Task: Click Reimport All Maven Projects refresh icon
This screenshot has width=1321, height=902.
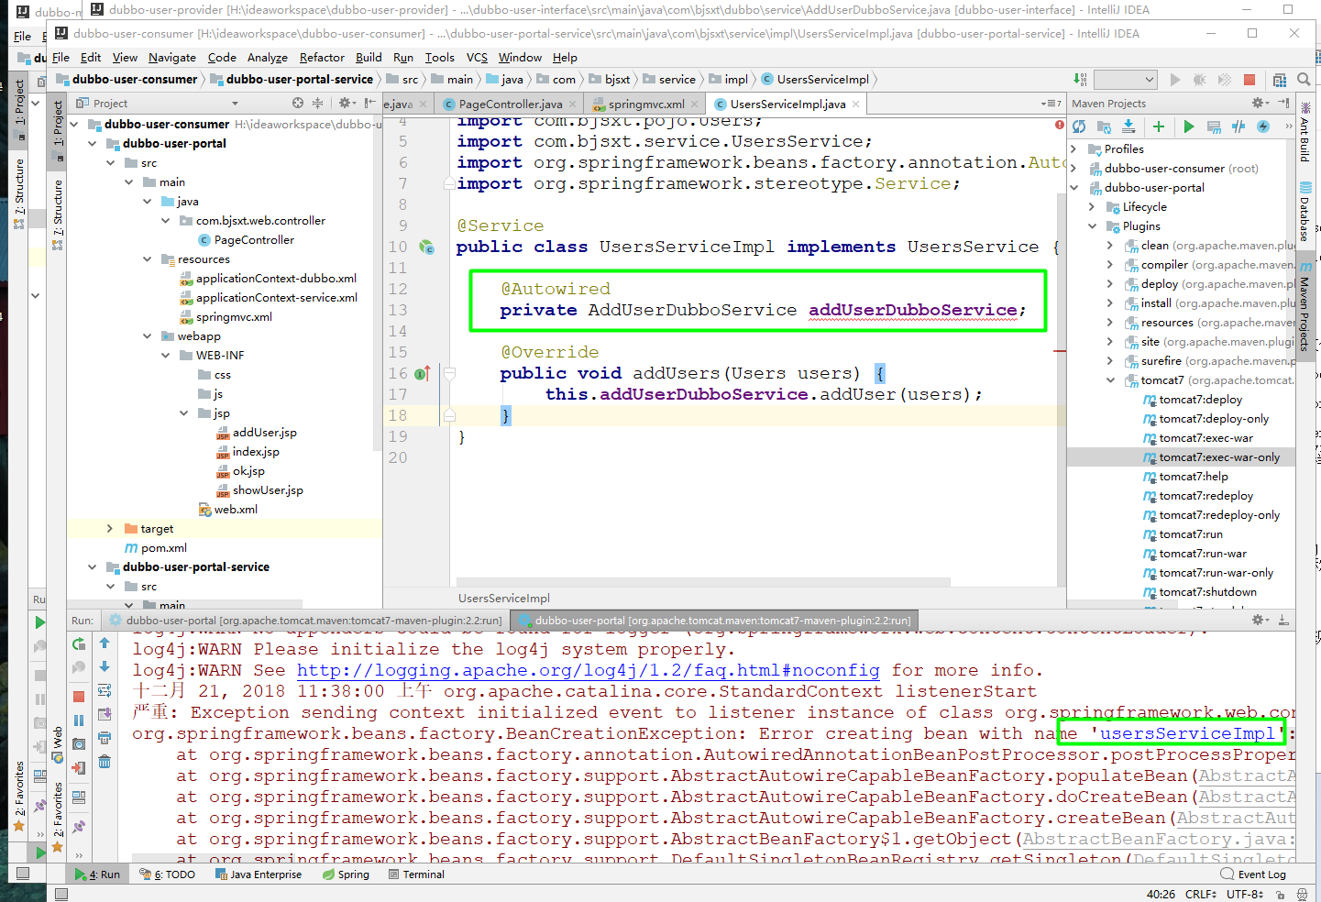Action: coord(1079,126)
